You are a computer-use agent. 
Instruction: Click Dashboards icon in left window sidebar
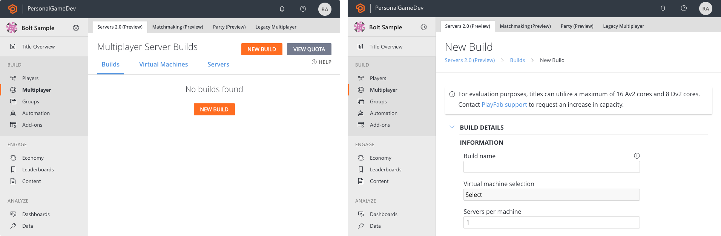tap(13, 214)
